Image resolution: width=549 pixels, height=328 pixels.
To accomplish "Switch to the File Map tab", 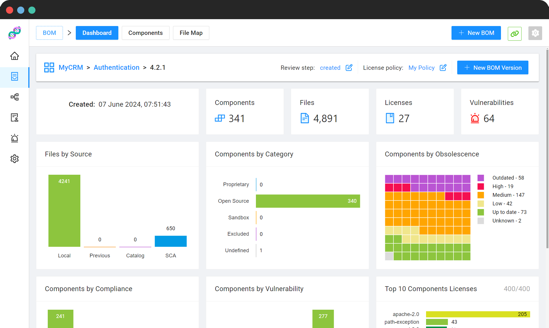I will coord(191,33).
